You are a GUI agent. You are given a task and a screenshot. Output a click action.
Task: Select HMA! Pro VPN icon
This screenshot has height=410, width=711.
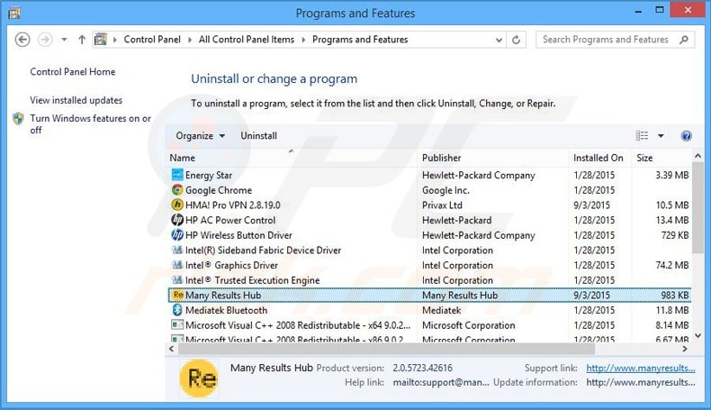177,205
